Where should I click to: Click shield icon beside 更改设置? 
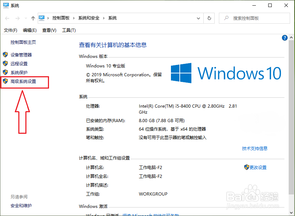point(247,167)
